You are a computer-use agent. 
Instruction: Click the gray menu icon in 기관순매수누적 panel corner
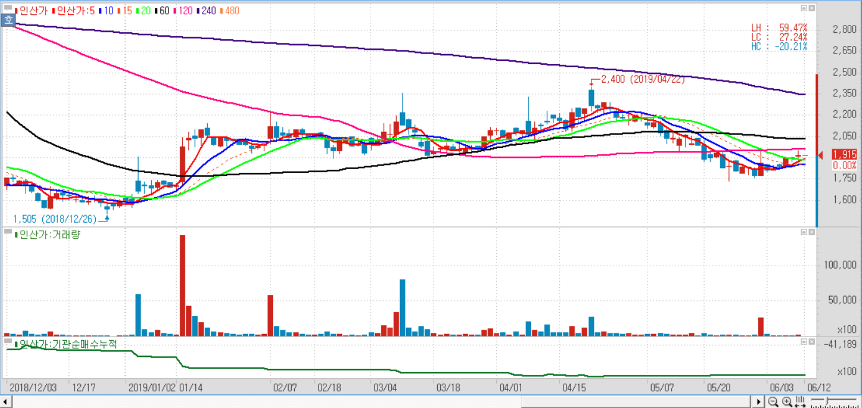click(x=8, y=341)
